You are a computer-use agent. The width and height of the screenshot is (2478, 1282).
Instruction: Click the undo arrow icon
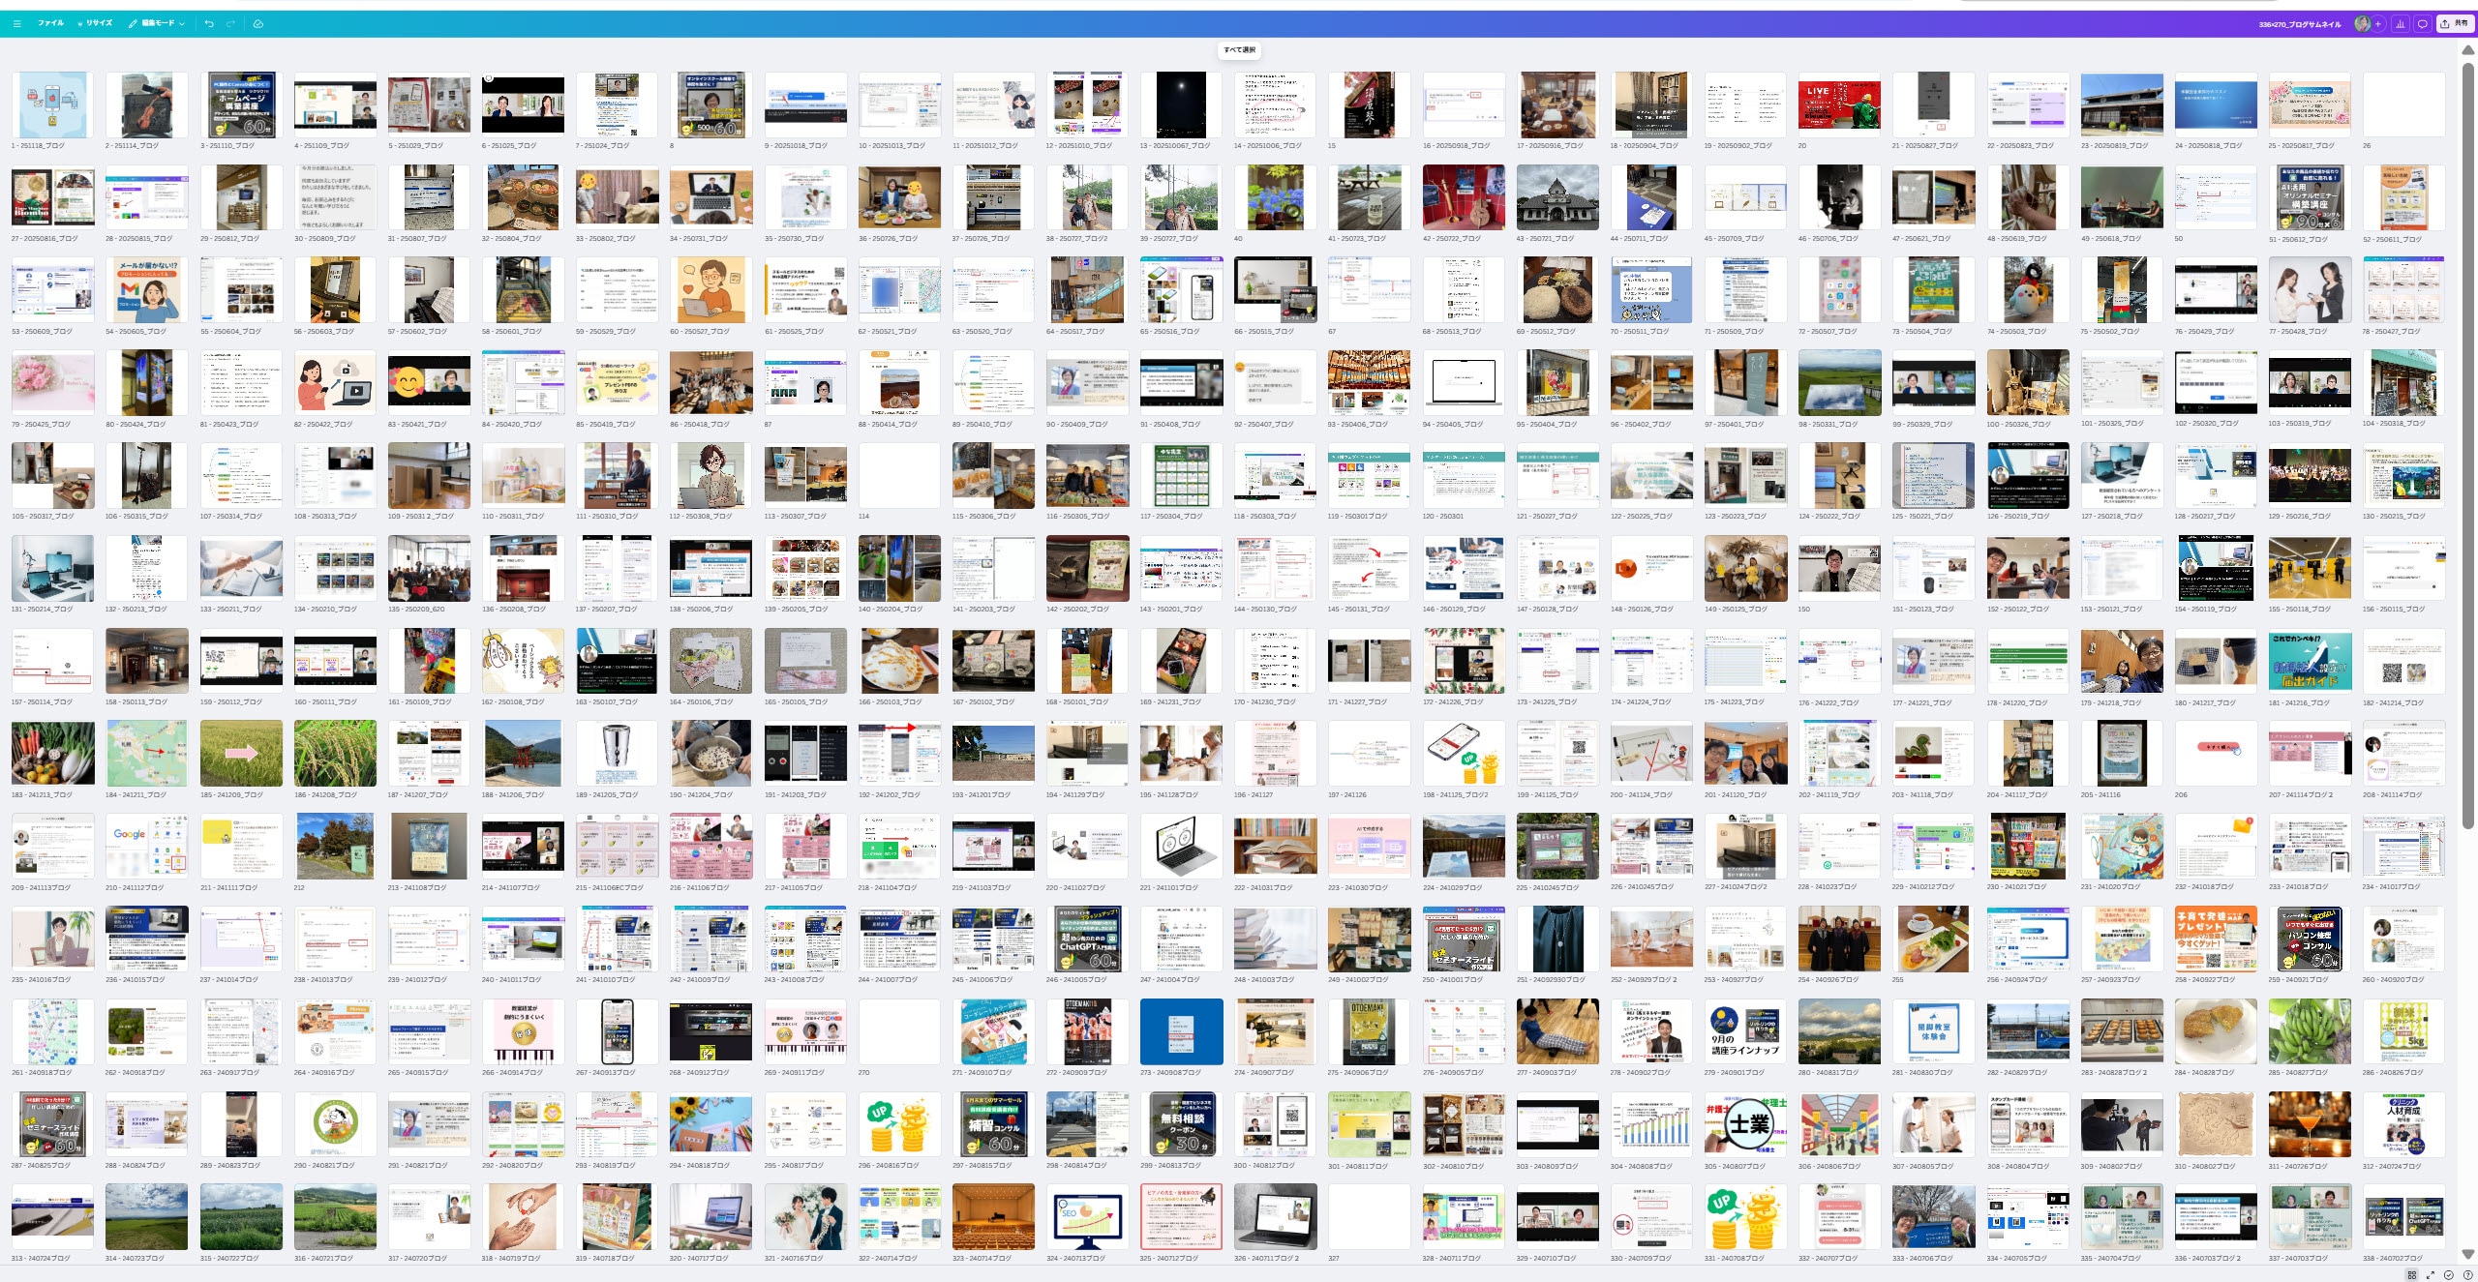coord(209,23)
